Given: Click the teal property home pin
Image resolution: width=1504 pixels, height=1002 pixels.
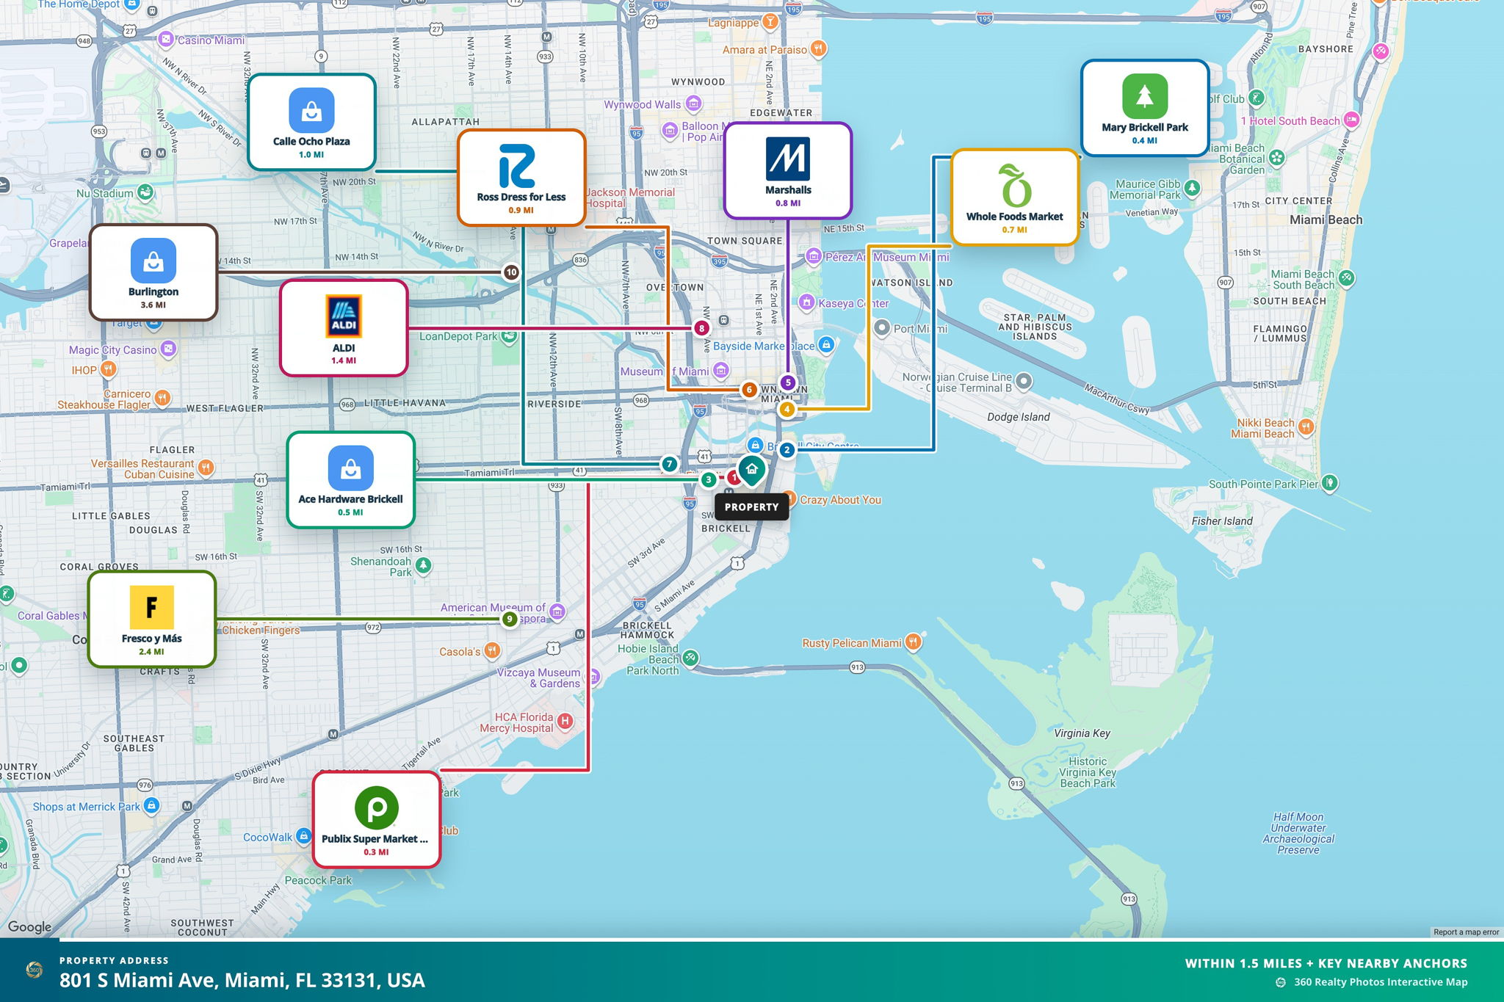Looking at the screenshot, I should point(751,471).
